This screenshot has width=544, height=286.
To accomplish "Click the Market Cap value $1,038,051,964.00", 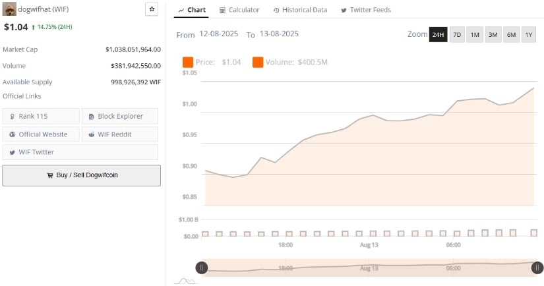I will (133, 49).
